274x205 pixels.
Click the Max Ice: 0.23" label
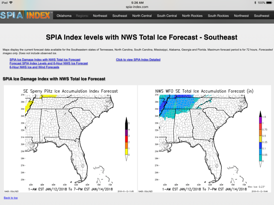256,187
